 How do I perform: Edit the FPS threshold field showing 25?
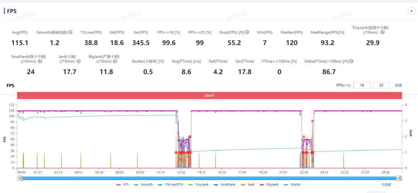click(381, 85)
